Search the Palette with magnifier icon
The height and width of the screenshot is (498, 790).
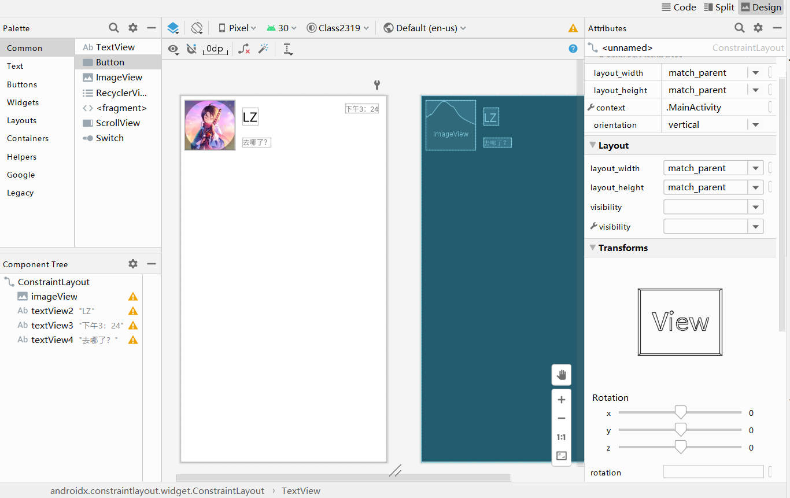tap(114, 28)
